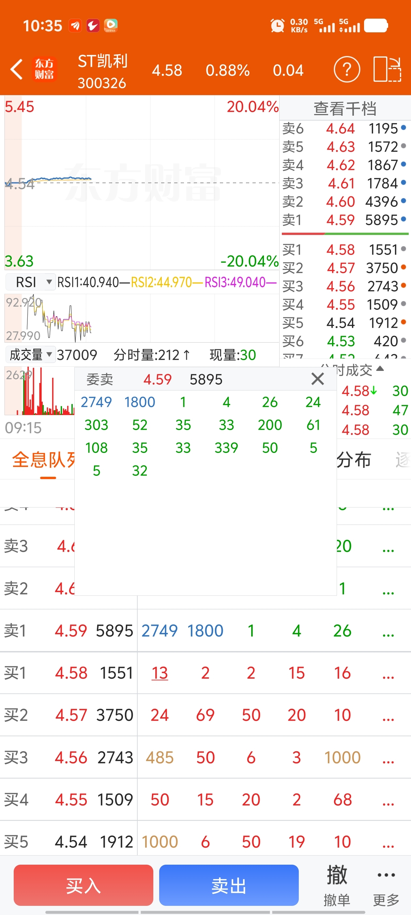Switch to the 分布 tab
Screen dimensions: 411x915
point(354,460)
